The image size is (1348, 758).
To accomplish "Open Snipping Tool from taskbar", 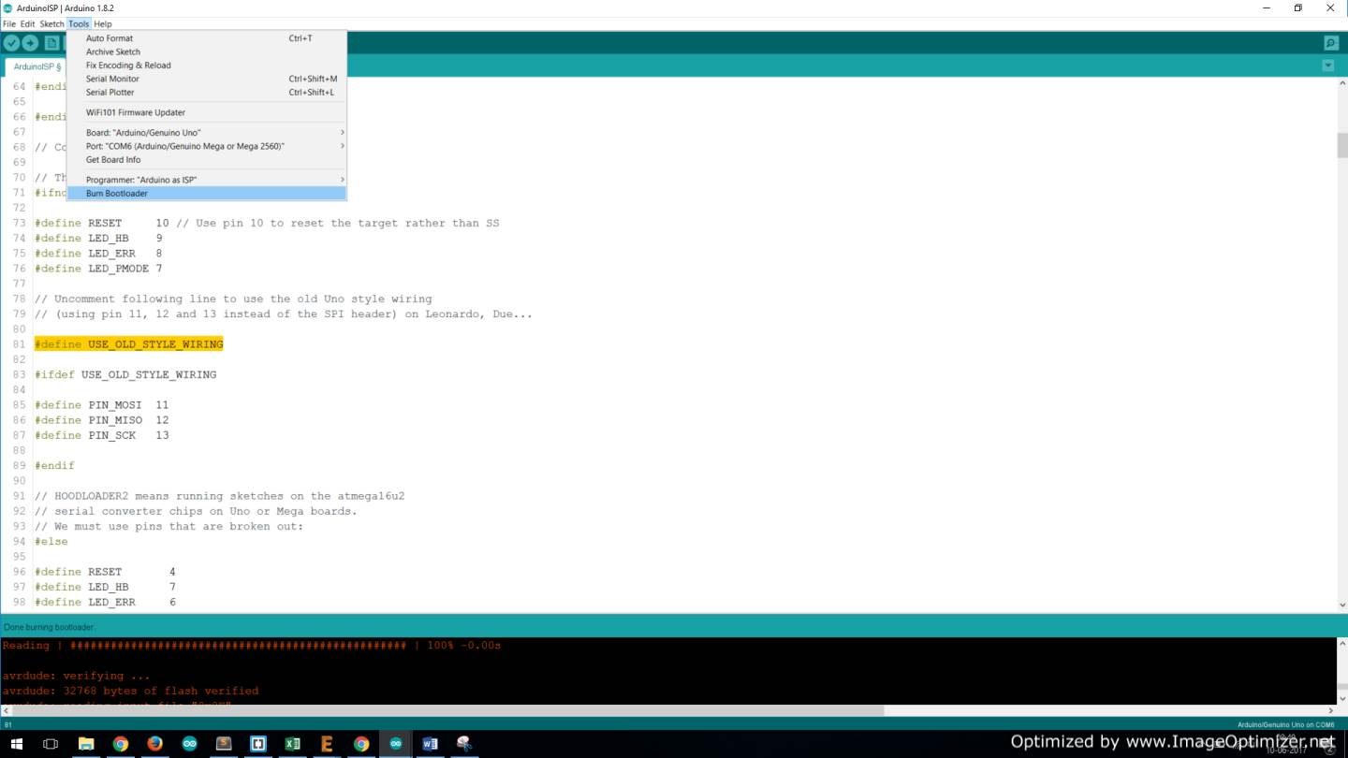I will (x=465, y=744).
